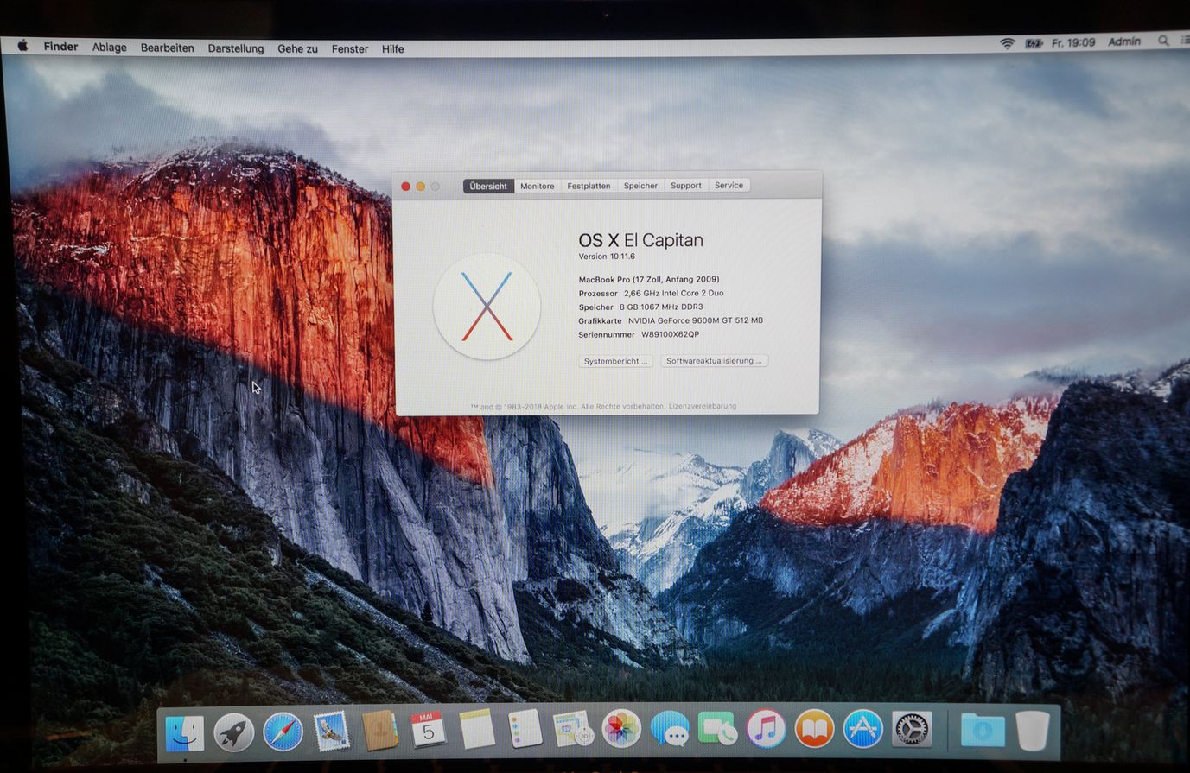
Task: Open Notification Center list icon
Action: tap(1185, 41)
